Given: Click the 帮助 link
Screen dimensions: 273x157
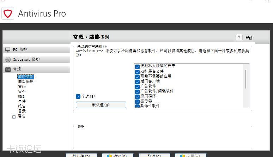Looking at the screenshot, I should pos(249,38).
